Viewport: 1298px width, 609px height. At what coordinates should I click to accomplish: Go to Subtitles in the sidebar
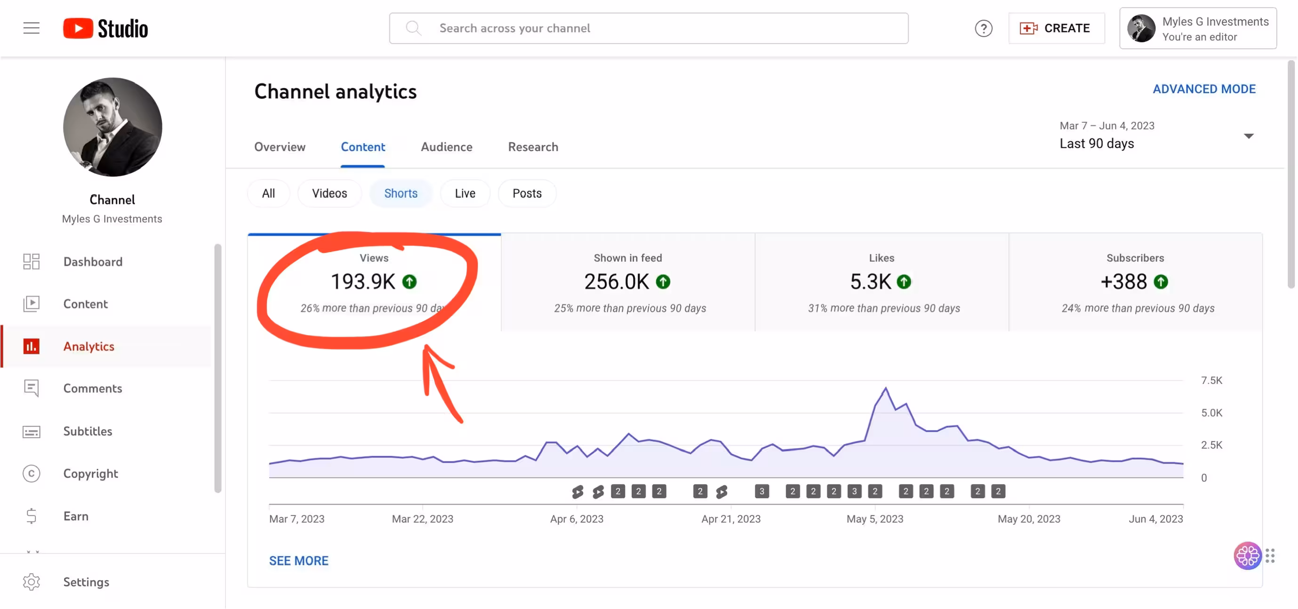pos(87,431)
